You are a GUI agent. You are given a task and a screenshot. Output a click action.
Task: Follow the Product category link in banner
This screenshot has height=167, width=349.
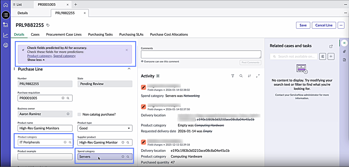40,56
